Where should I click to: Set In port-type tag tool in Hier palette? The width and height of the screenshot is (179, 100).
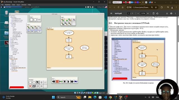29,31
